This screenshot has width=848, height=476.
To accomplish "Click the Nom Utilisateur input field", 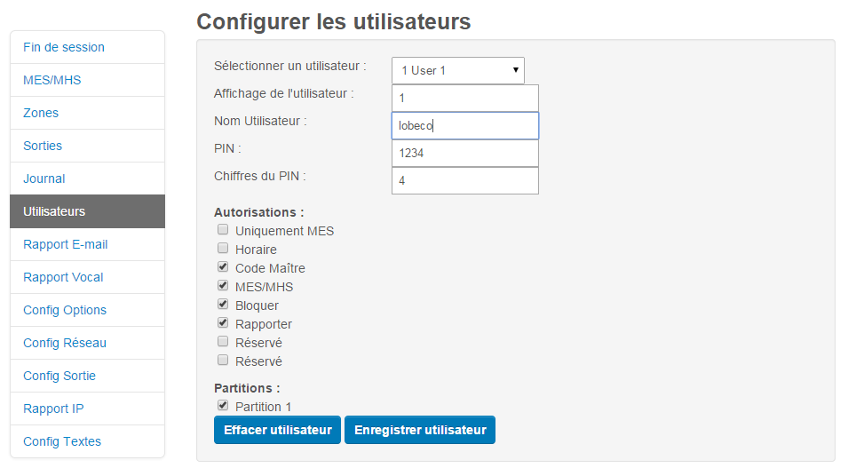I will pyautogui.click(x=465, y=125).
